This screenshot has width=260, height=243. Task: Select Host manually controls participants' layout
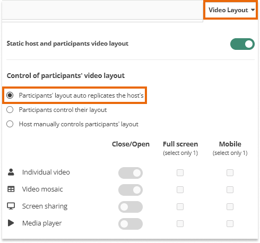[10, 124]
